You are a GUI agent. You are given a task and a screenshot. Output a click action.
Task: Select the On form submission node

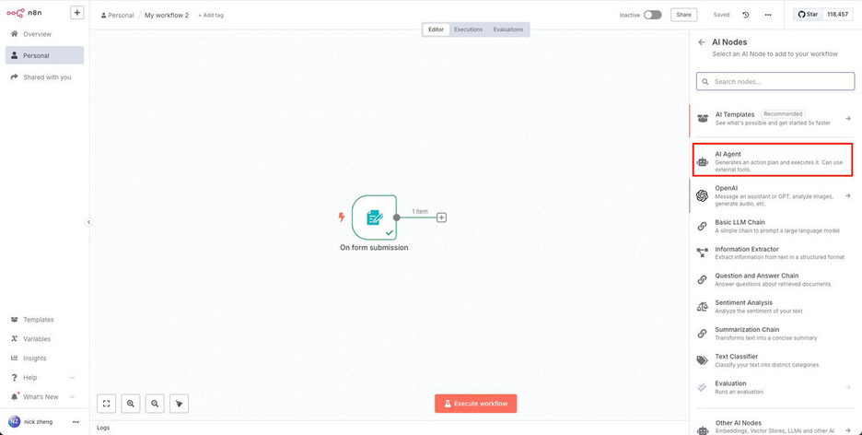point(375,217)
